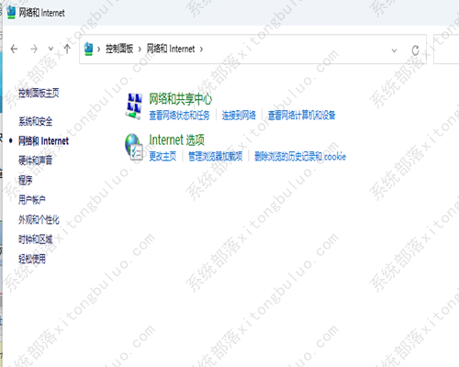
Task: Select 控制面板 breadcrumb segment
Action: 119,49
